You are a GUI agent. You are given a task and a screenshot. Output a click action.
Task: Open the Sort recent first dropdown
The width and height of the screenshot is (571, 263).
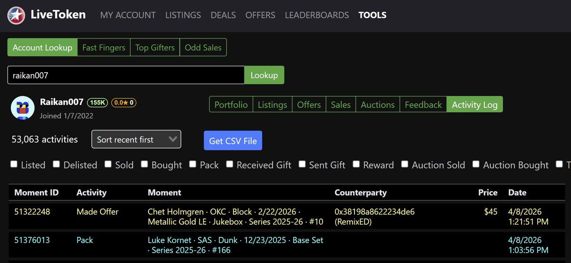(136, 139)
